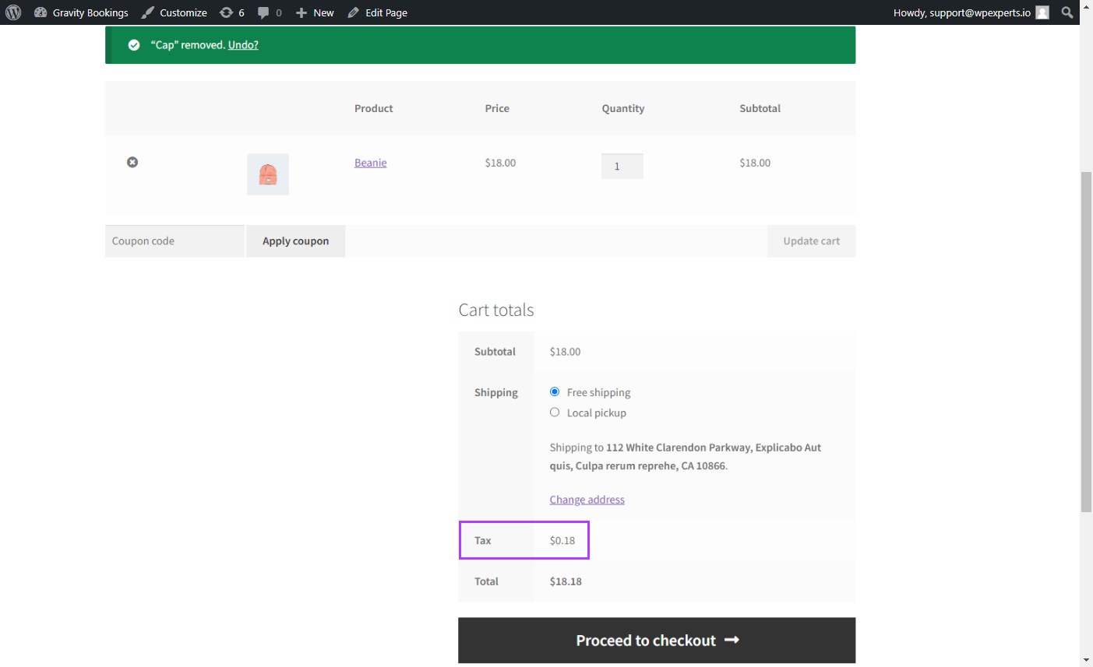Click the Customize paintbrush icon

coord(148,12)
